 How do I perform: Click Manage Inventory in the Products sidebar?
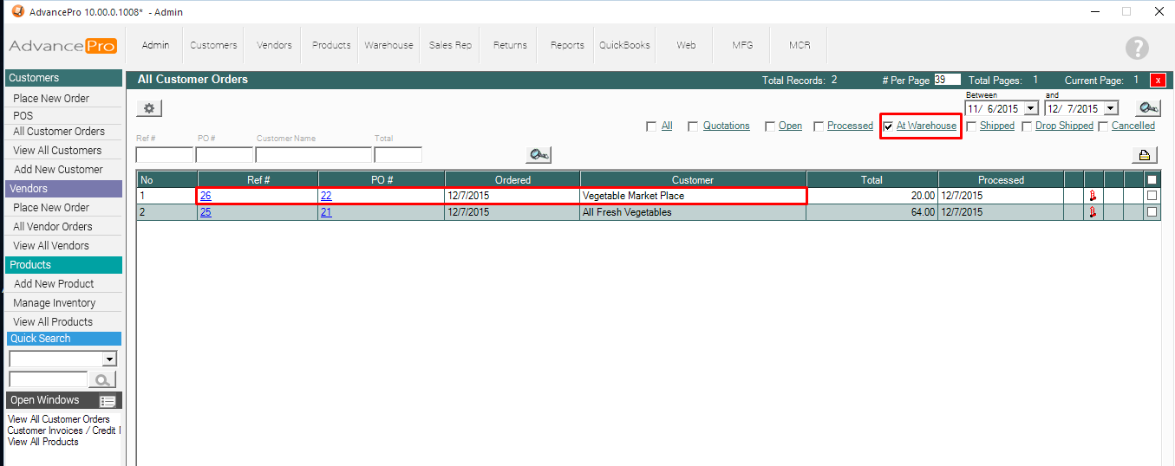tap(55, 303)
